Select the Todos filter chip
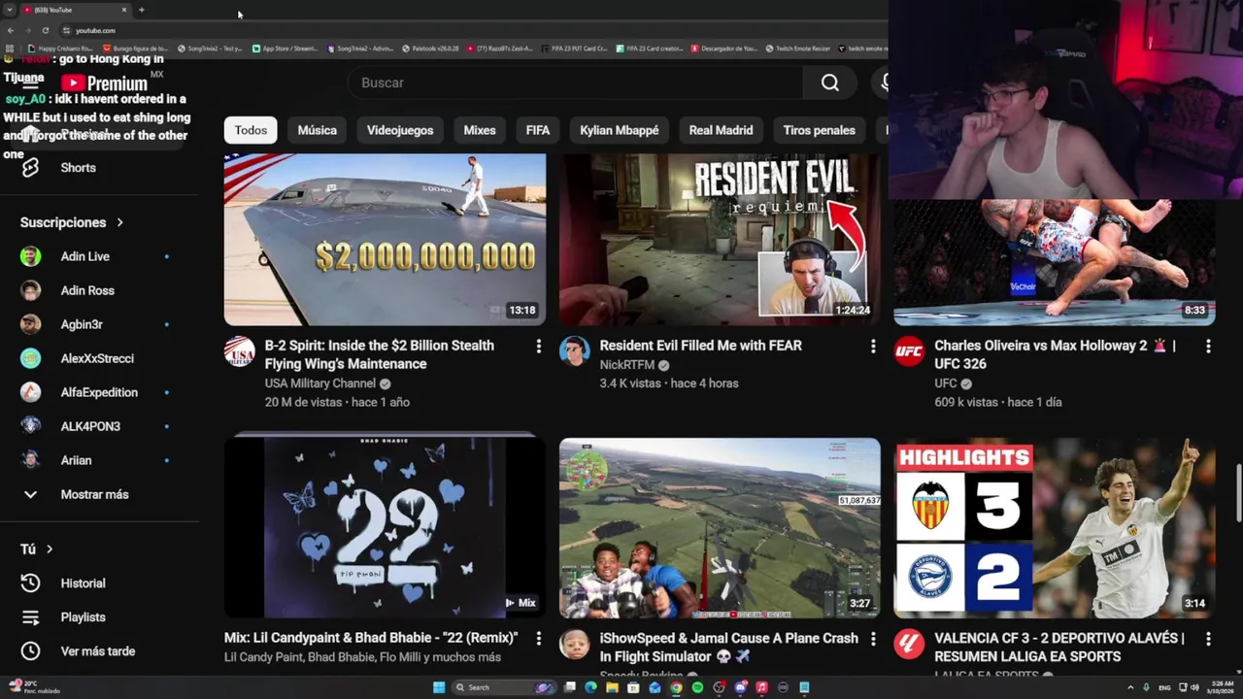 pyautogui.click(x=251, y=130)
